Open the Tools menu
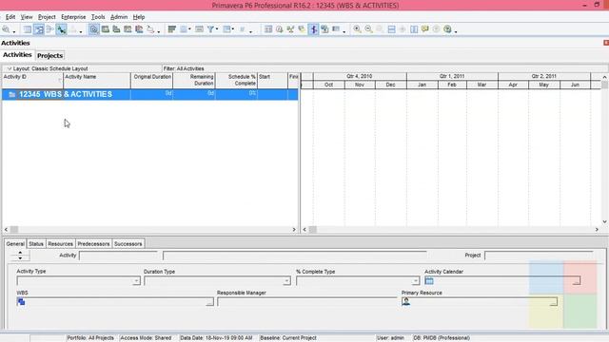The width and height of the screenshot is (609, 342). (98, 17)
